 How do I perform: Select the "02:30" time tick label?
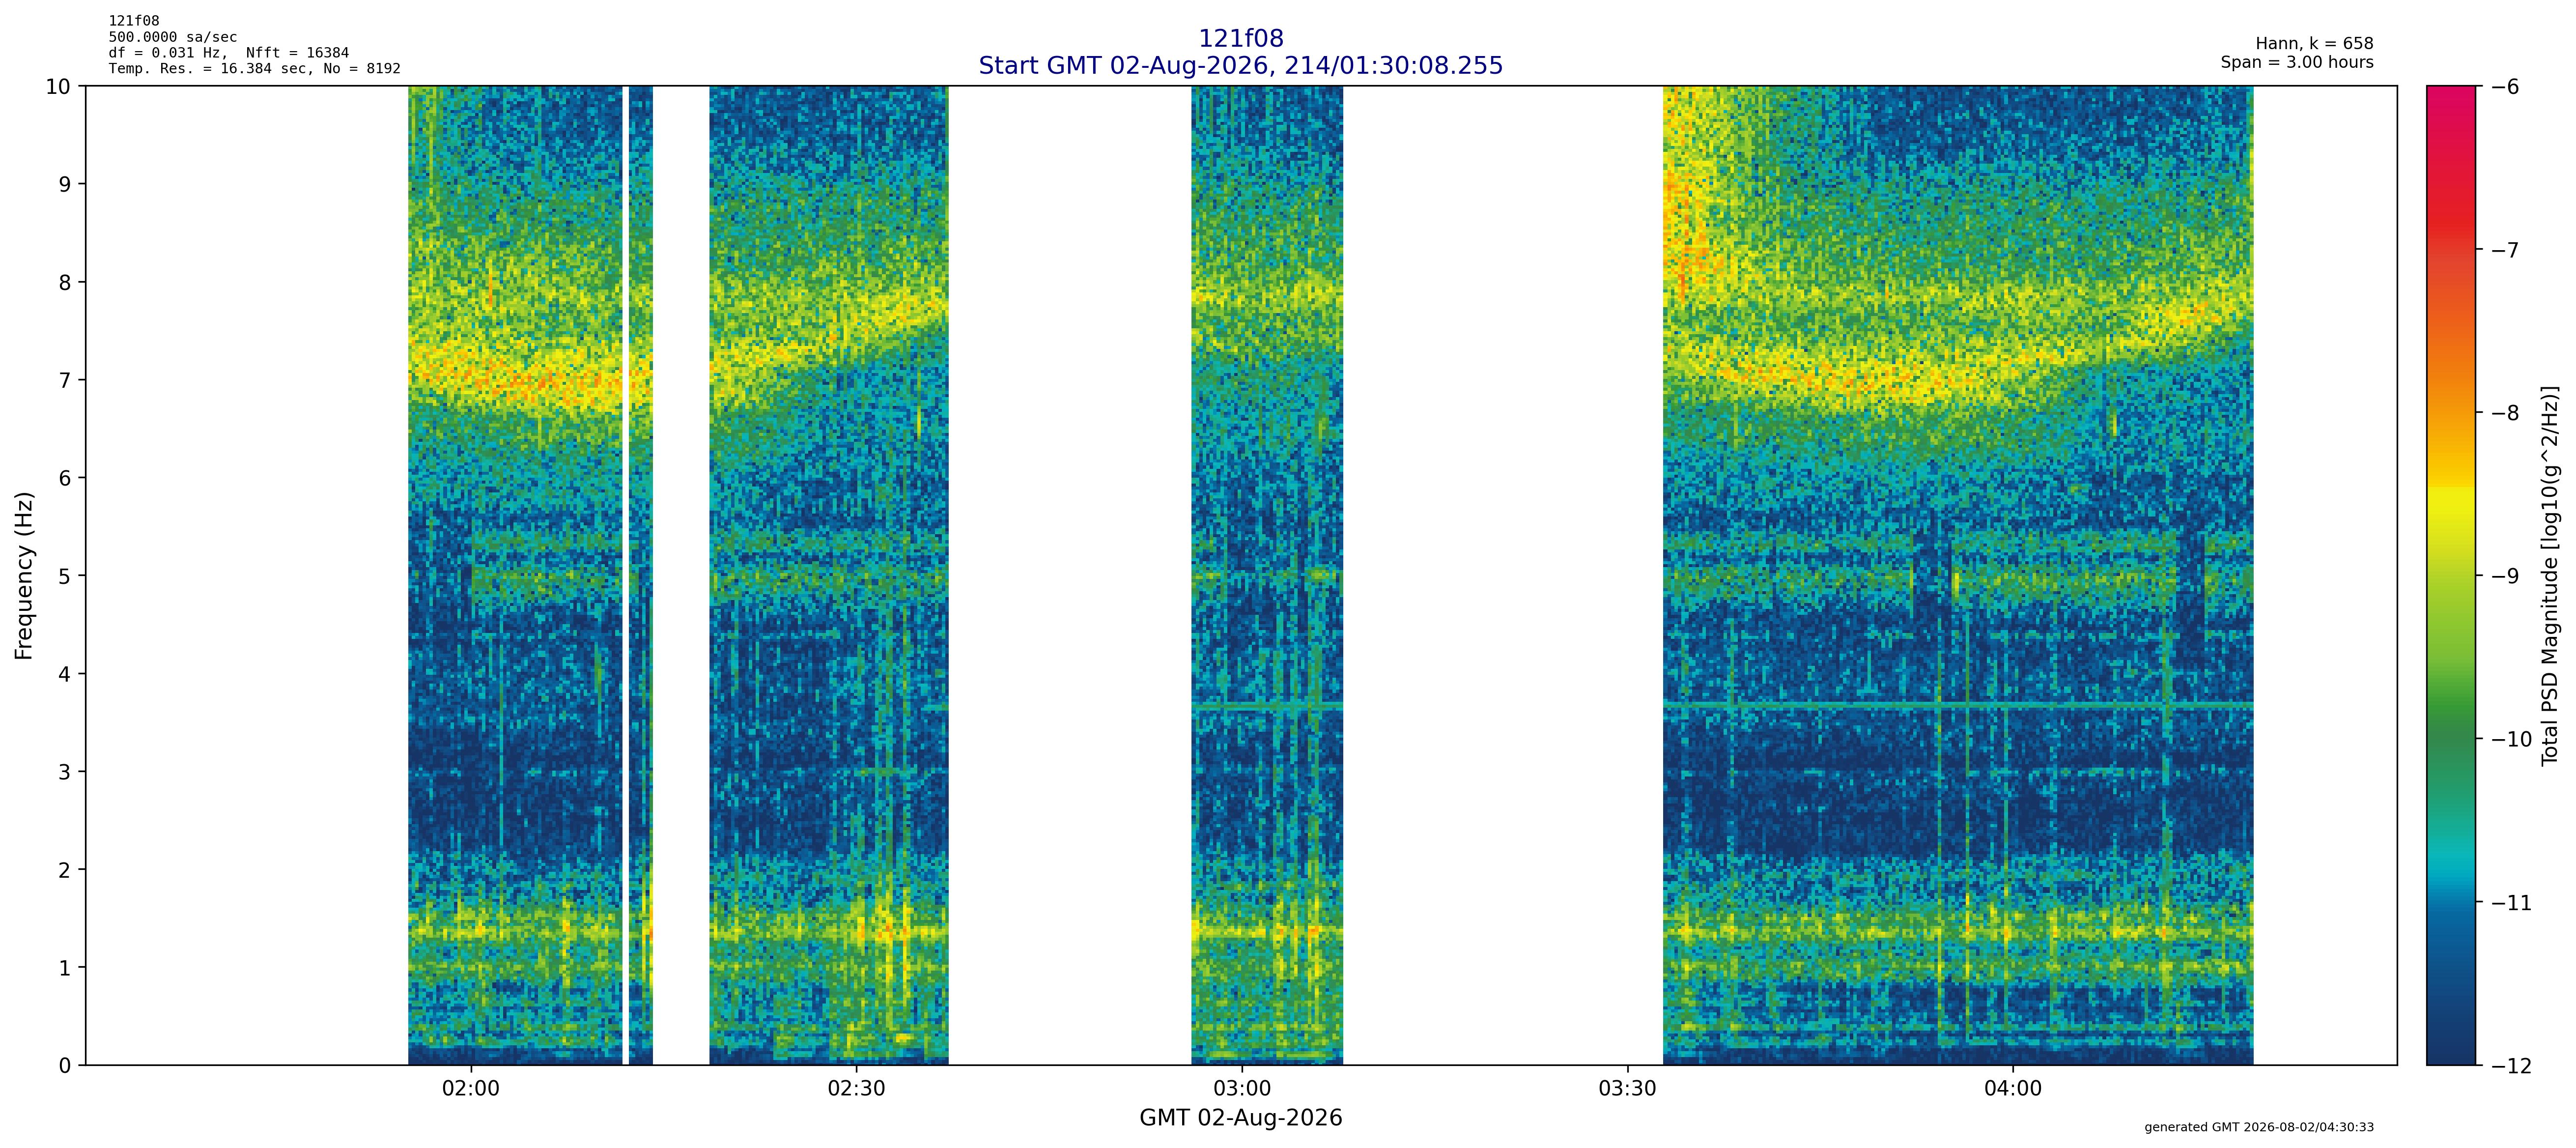point(856,1089)
